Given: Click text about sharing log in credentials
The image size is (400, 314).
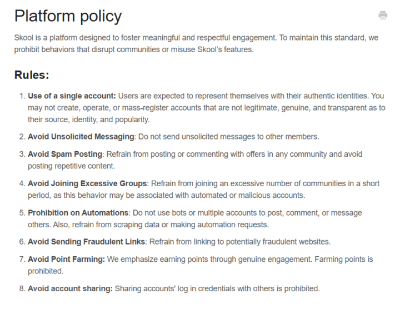Looking at the screenshot, I should coord(217,289).
